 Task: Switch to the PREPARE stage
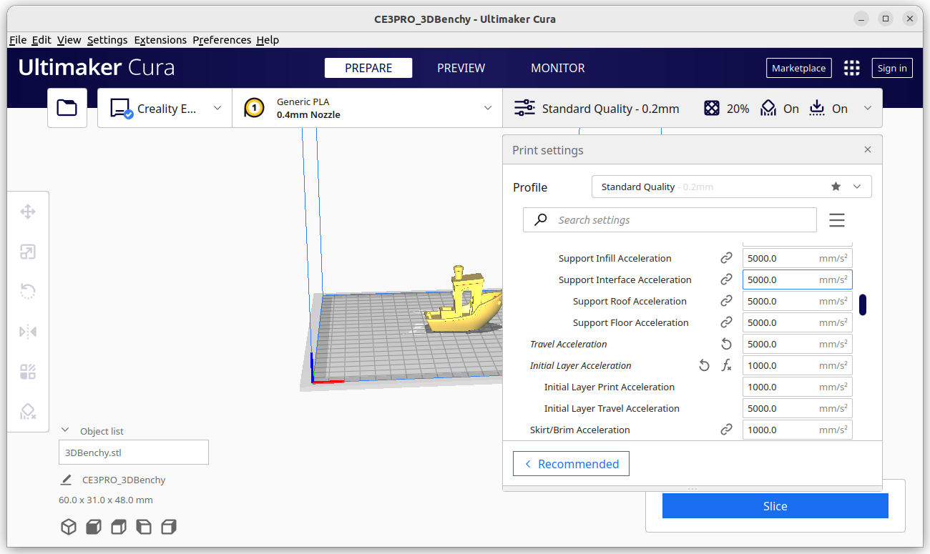coord(368,68)
